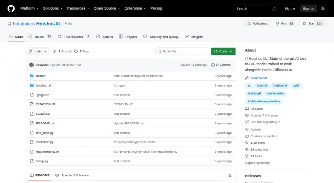Expand the main branch selector
This screenshot has height=183, width=334.
(38, 52)
